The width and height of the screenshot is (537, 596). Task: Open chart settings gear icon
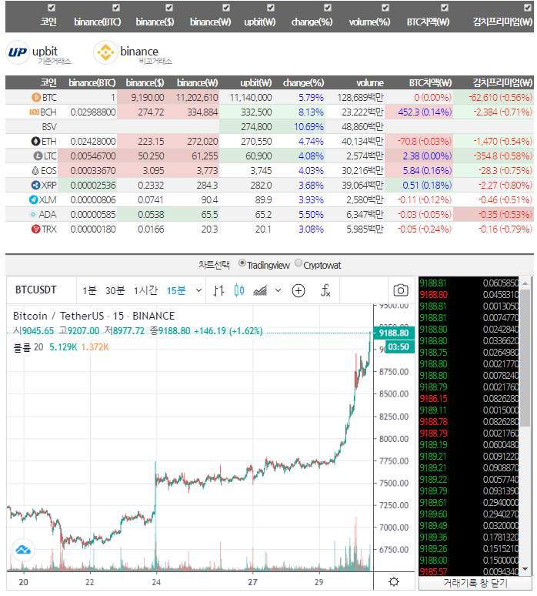tap(394, 581)
